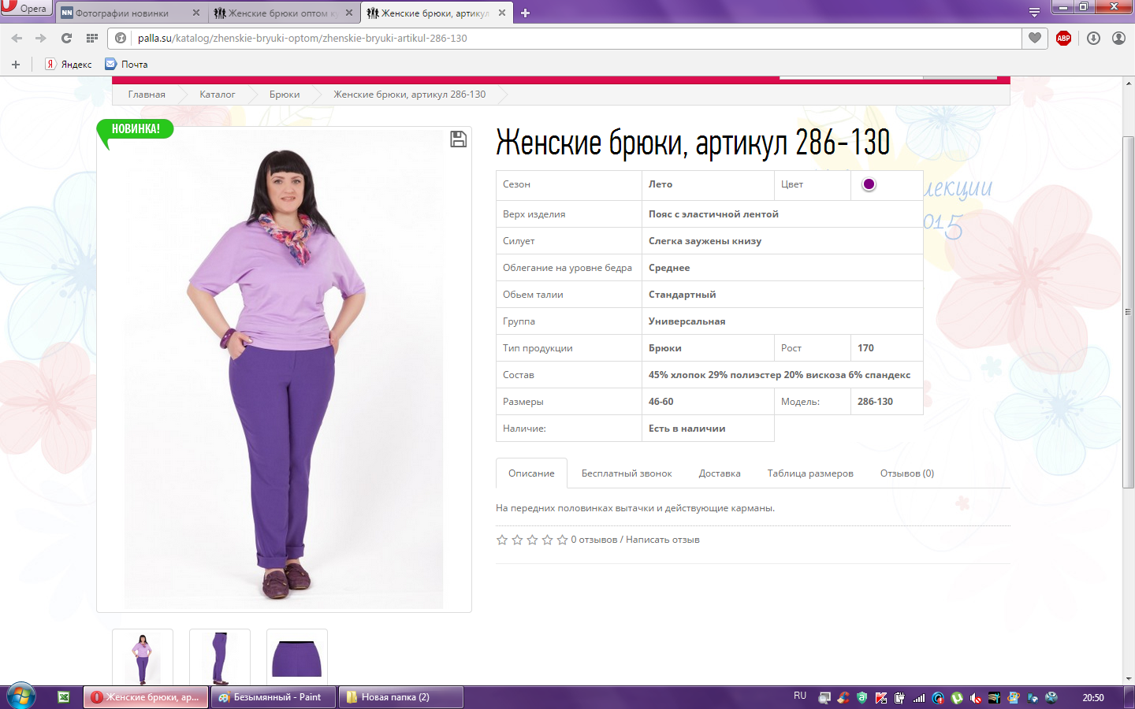The image size is (1135, 709).
Task: Open the Windows Start menu
Action: (21, 696)
